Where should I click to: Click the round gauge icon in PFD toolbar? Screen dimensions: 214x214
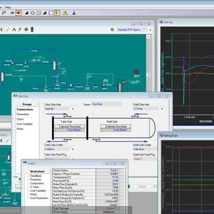click(x=26, y=30)
